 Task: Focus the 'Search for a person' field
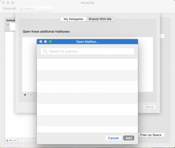pos(90,51)
